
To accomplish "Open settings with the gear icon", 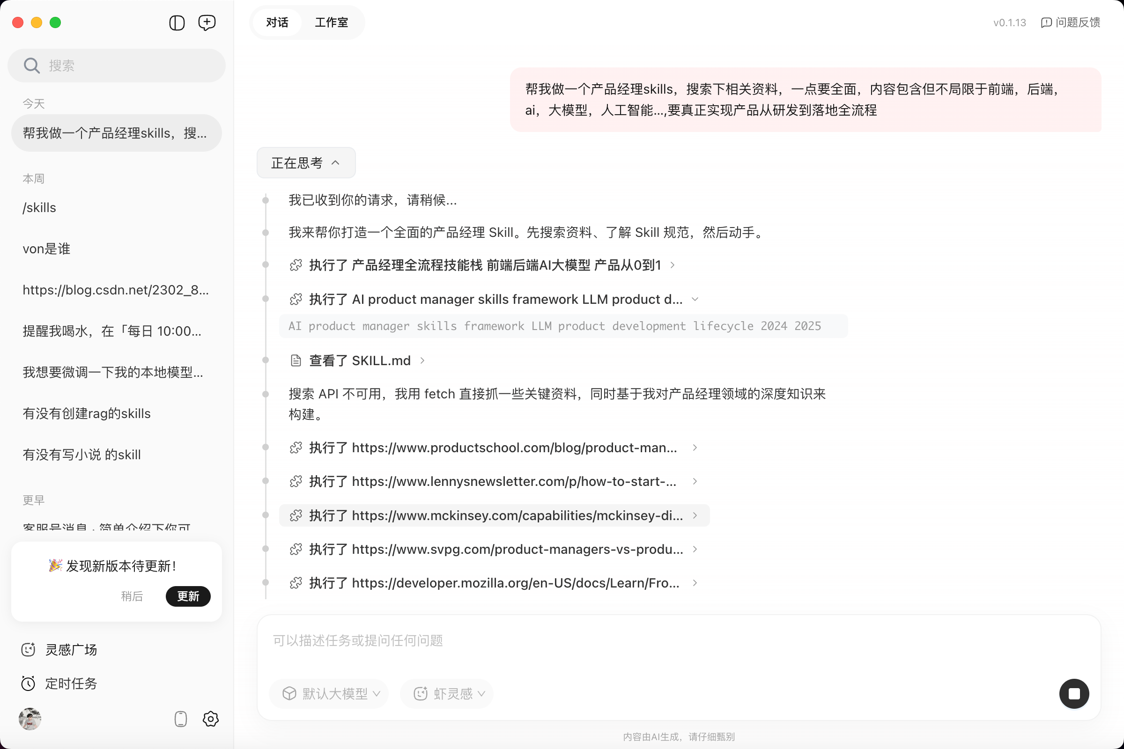I will coord(210,719).
